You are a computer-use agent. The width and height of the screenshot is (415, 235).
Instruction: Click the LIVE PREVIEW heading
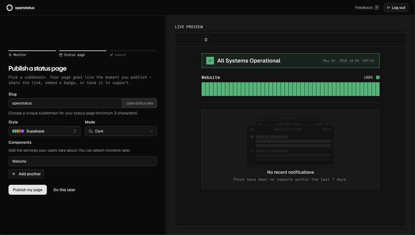[189, 27]
